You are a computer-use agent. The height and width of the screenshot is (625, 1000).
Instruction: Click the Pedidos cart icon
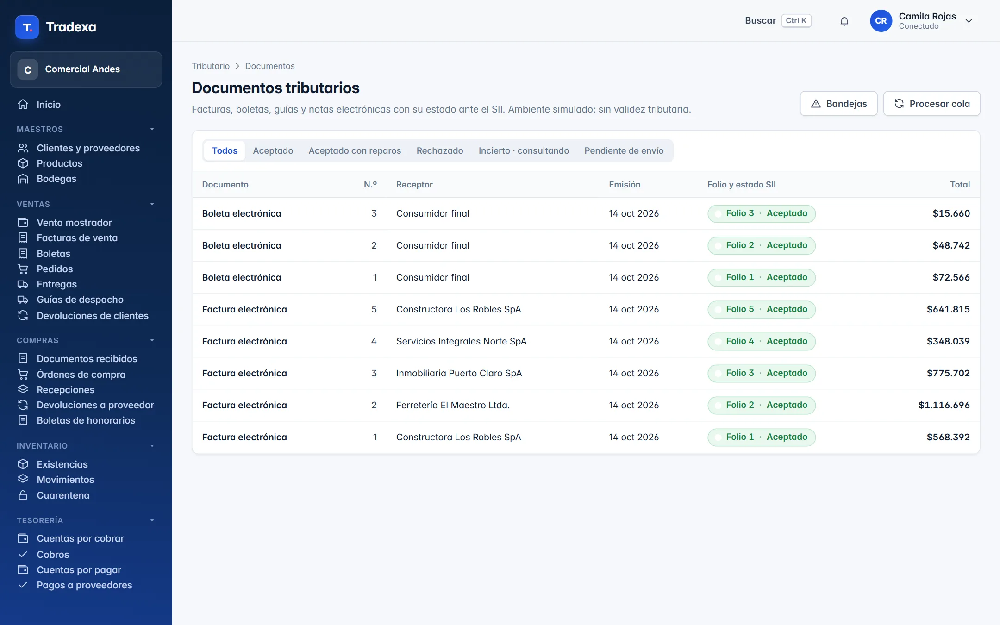click(x=23, y=269)
